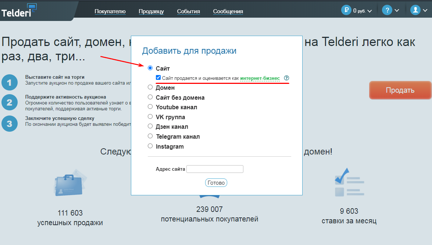Screen dimensions: 432x245
Task: Click the 111 603 успешных продажи text
Action: pos(70,218)
